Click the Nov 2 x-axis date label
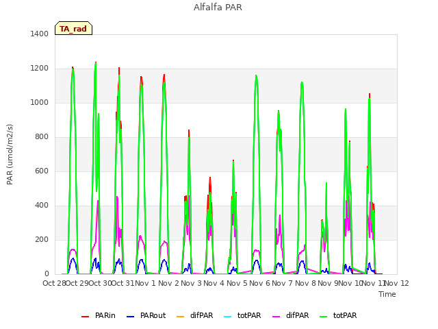438x329 pixels. click(168, 283)
